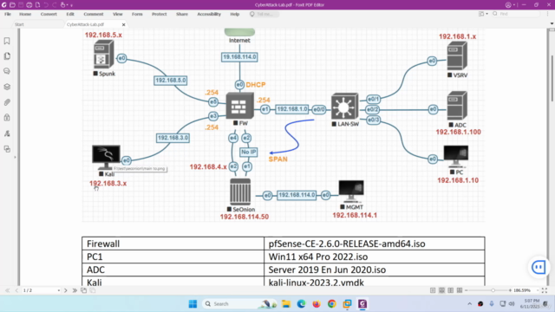
Task: Show hidden system tray icons chevron
Action: 470,304
